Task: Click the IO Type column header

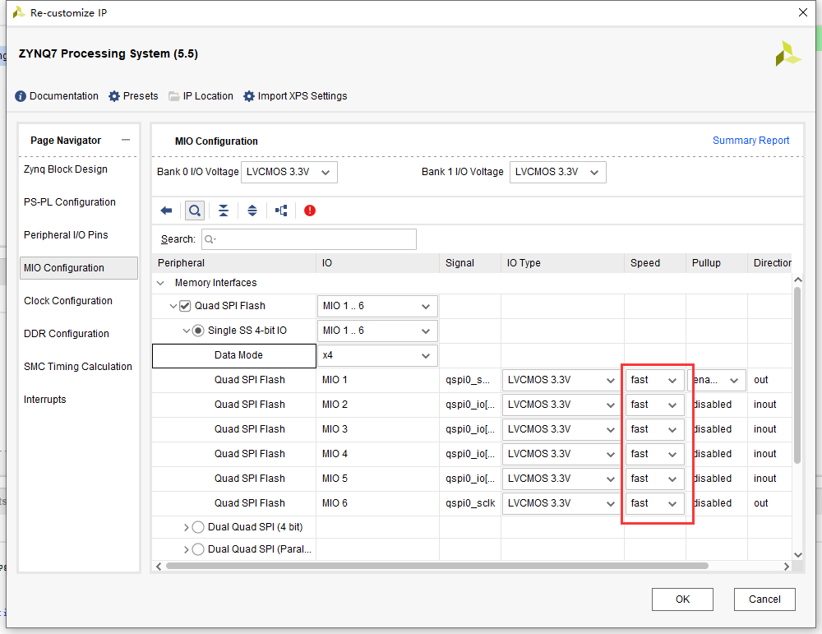Action: [562, 263]
